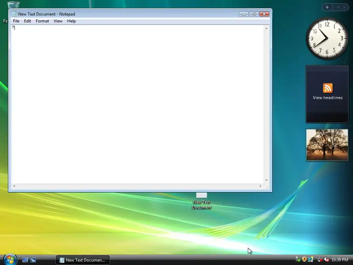Viewport: 353px width, 265px height.
Task: Click Show Desktop in Quick Launch
Action: (x=25, y=260)
